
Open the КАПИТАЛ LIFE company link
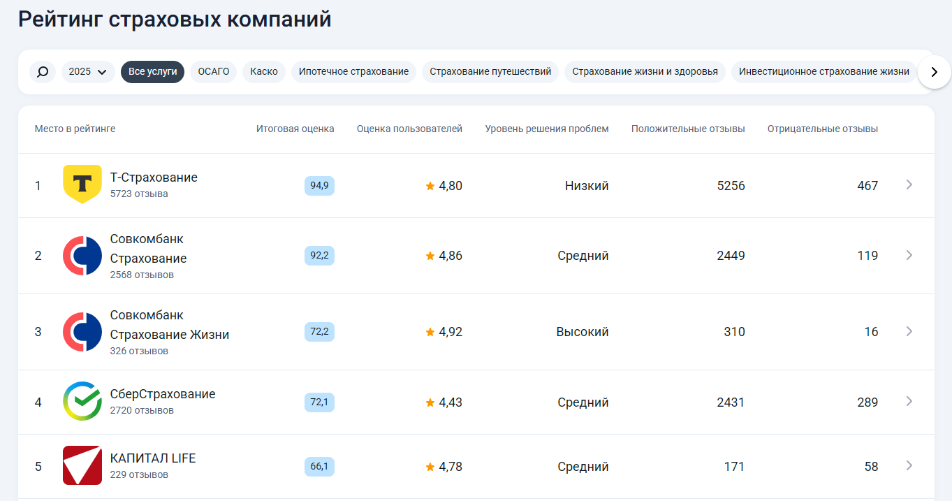pos(153,458)
